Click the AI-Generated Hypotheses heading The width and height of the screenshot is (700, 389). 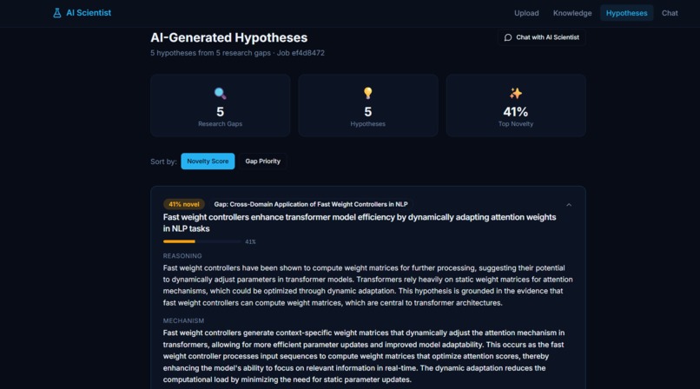pos(229,37)
